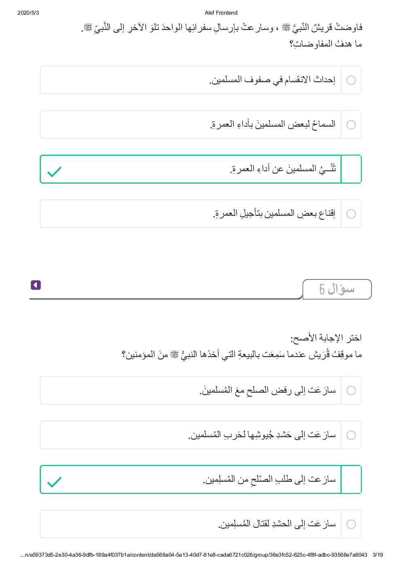Viewport: 401px width, 568px height.
Task: Click the 2020/5/3 date in the header
Action: tap(28, 13)
